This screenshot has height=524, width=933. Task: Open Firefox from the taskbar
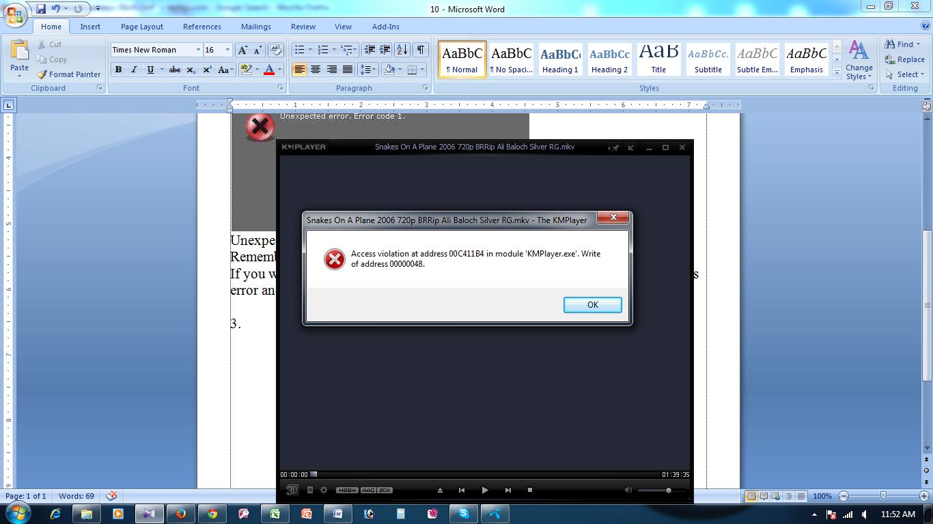[x=180, y=514]
